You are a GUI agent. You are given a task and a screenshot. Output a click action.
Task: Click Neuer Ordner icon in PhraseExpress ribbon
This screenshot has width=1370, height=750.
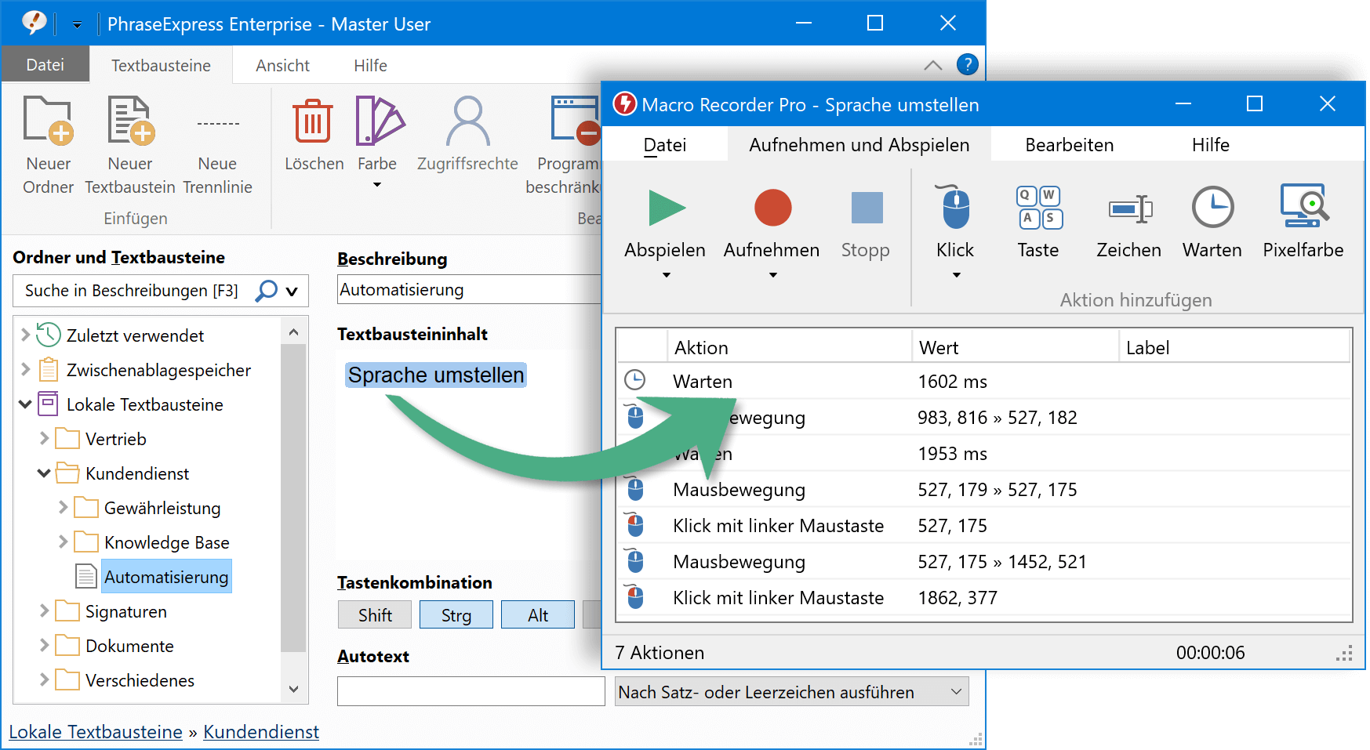[49, 121]
